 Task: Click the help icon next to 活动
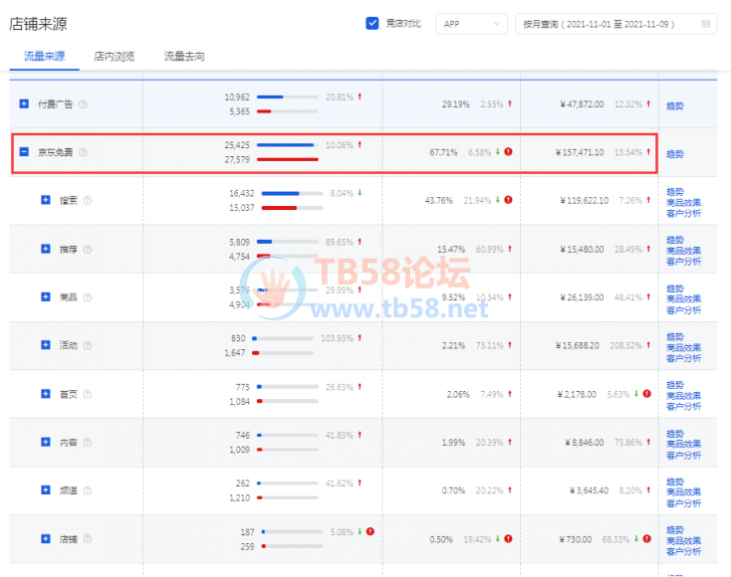coord(88,345)
